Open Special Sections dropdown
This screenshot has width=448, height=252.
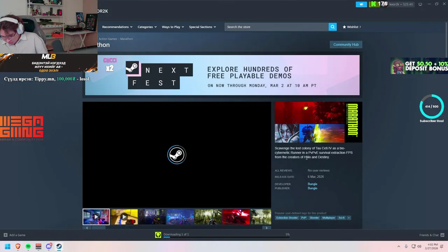[x=202, y=27]
